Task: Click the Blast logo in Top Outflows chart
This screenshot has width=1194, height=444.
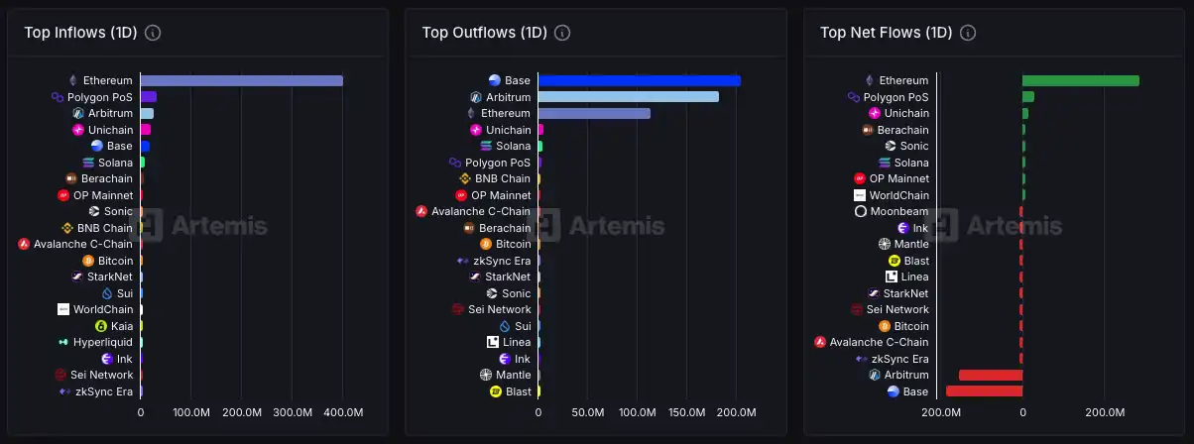Action: [x=496, y=391]
